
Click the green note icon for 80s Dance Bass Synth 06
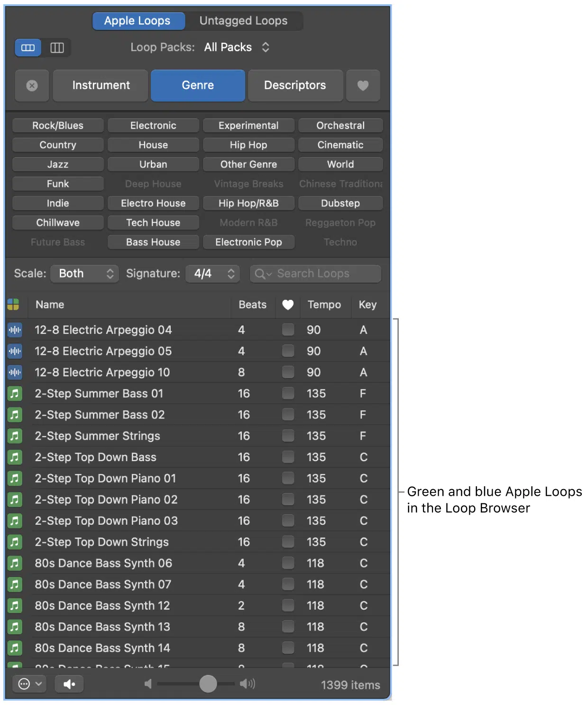(x=15, y=563)
